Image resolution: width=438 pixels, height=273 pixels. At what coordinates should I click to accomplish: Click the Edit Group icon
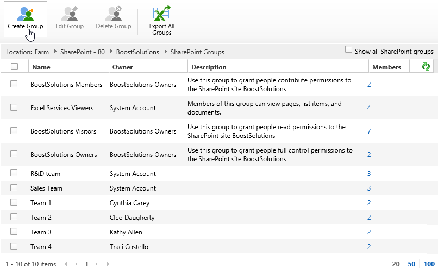70,13
